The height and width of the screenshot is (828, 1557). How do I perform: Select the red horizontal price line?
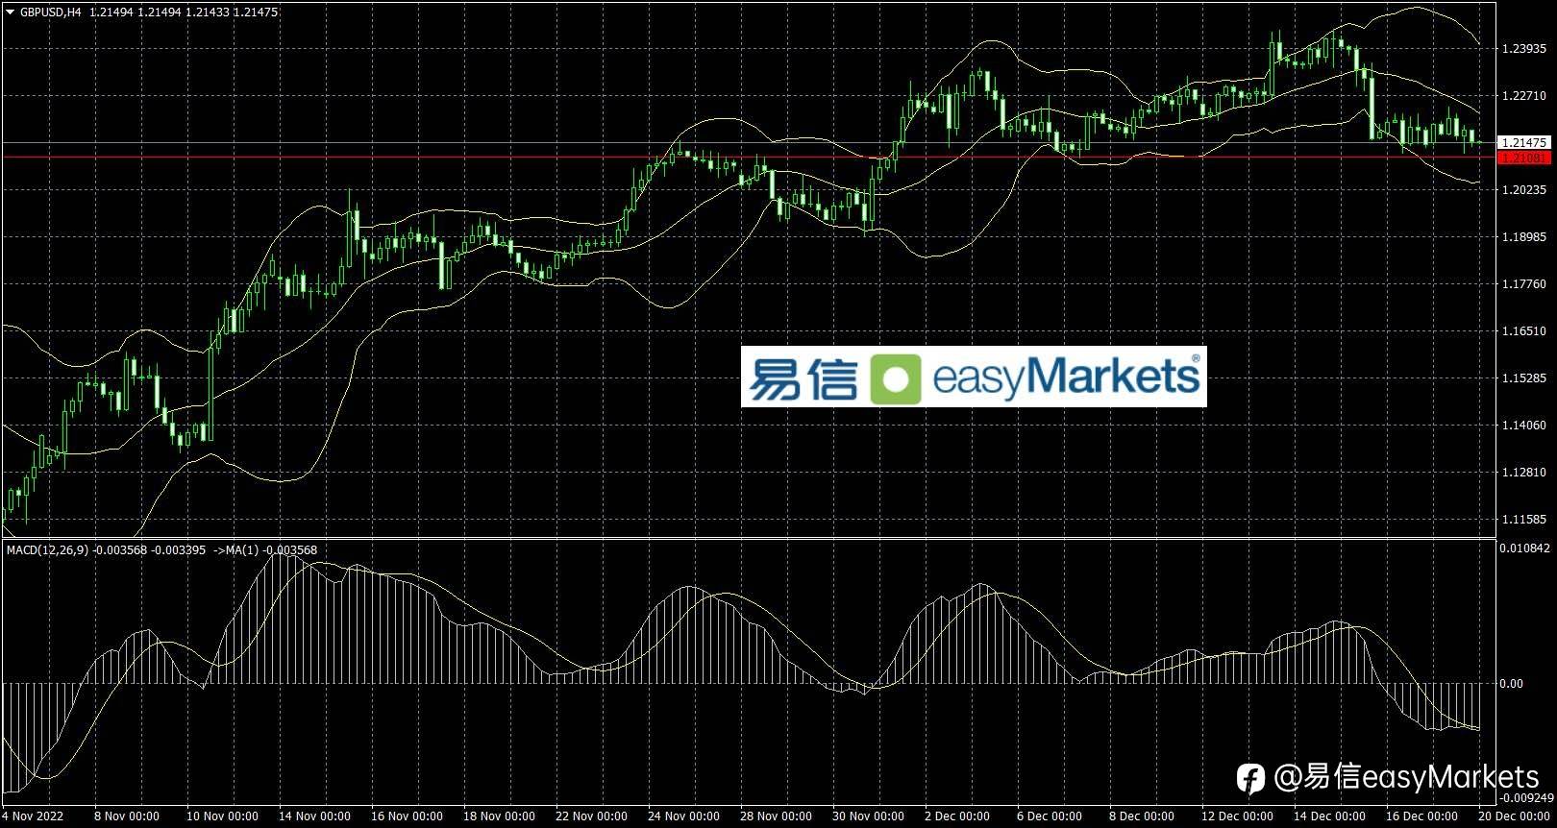point(749,157)
